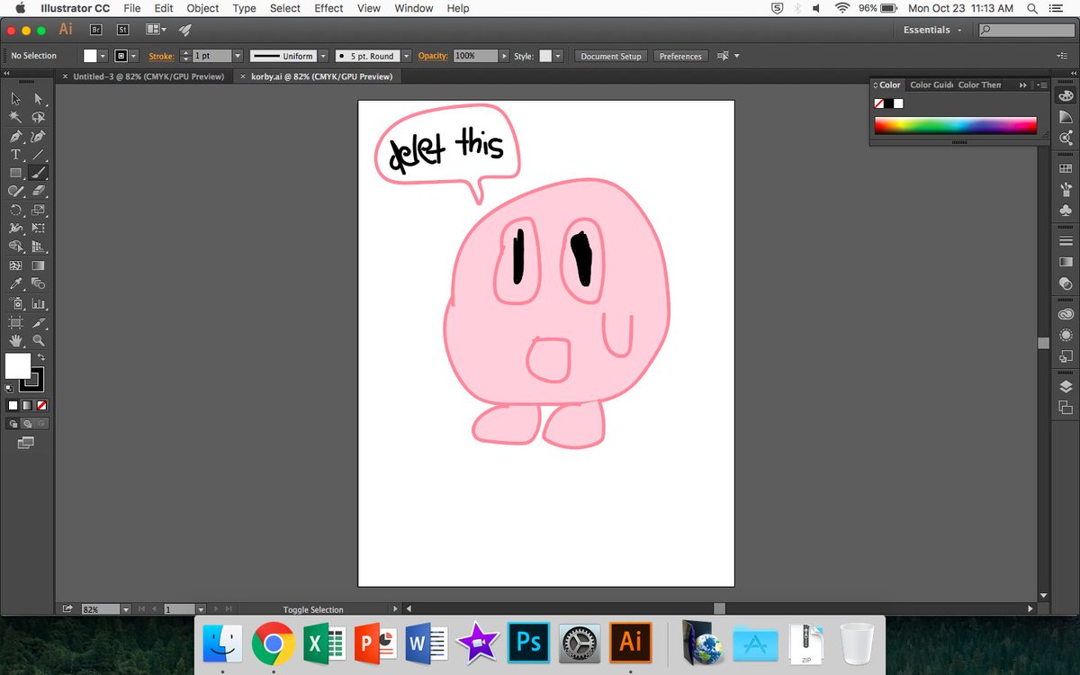Image resolution: width=1080 pixels, height=675 pixels.
Task: Set paint mode to None
Action: [x=42, y=406]
